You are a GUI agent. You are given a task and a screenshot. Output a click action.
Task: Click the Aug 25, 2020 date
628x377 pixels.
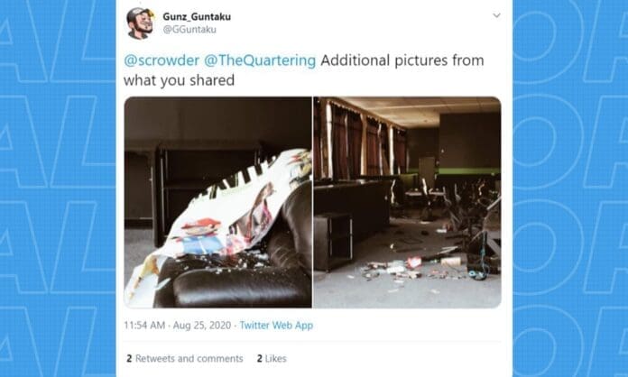[202, 326]
